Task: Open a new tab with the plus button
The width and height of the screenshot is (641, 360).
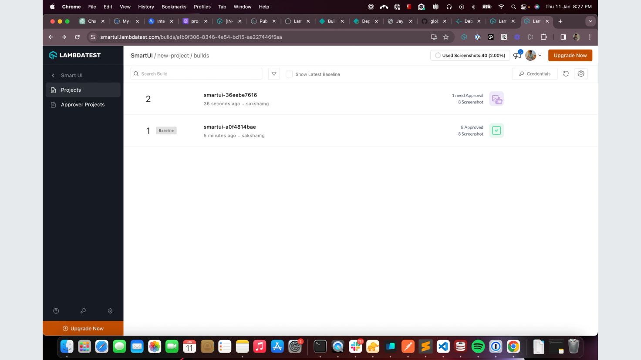Action: (560, 21)
